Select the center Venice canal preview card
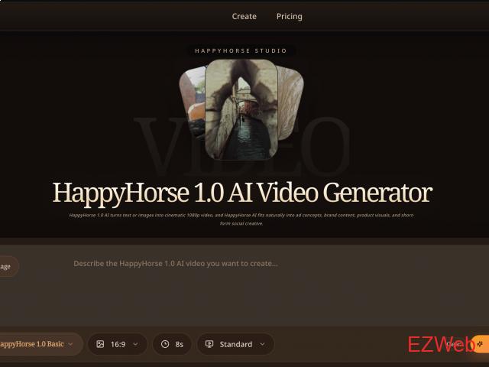 click(241, 109)
